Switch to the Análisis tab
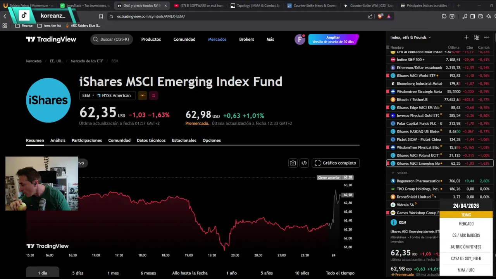 [x=58, y=140]
